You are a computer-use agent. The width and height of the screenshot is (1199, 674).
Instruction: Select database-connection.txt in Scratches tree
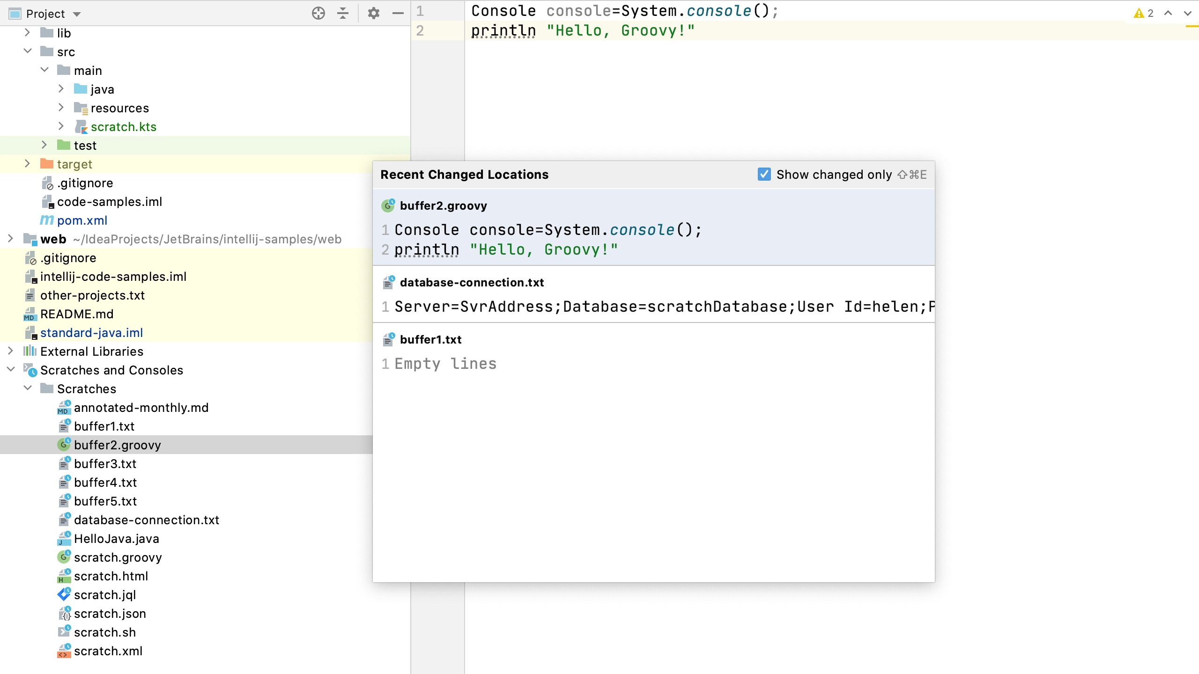click(147, 520)
